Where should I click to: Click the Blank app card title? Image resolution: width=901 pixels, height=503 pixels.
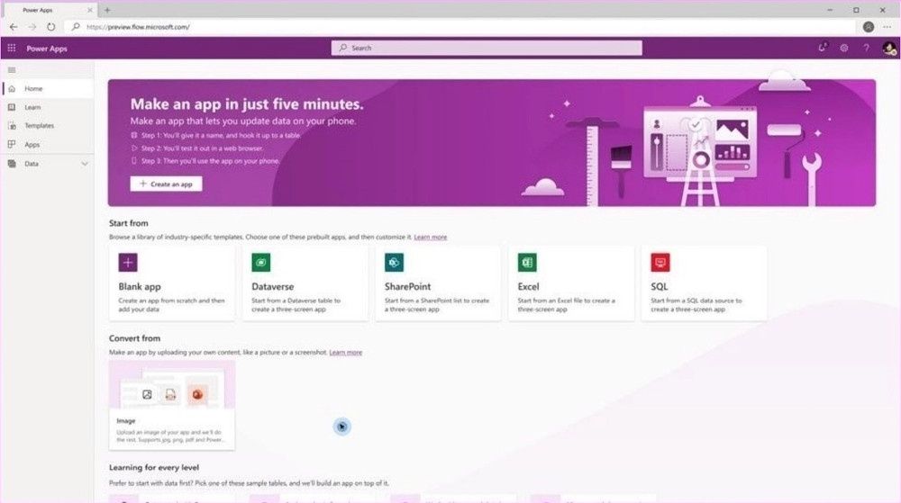140,287
